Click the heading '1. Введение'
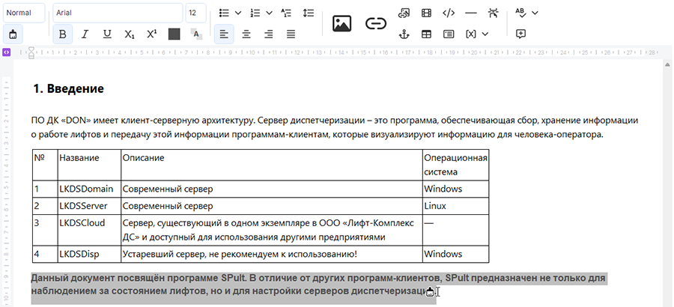This screenshot has height=307, width=674. (68, 88)
